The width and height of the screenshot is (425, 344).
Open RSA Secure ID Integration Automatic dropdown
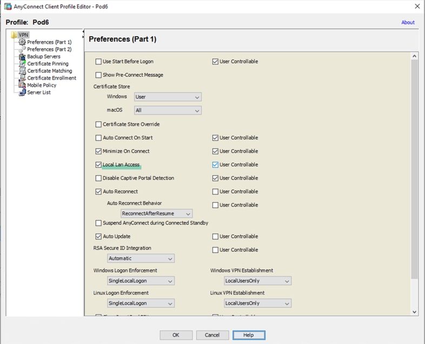point(141,259)
